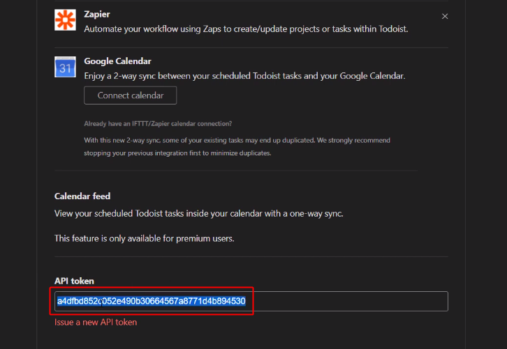The image size is (507, 349).
Task: Click the Google Calendar 31 icon
Action: [x=65, y=67]
